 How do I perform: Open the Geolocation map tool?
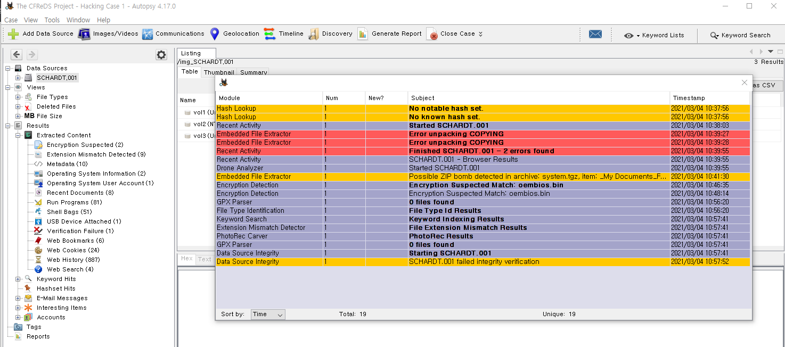pyautogui.click(x=234, y=34)
